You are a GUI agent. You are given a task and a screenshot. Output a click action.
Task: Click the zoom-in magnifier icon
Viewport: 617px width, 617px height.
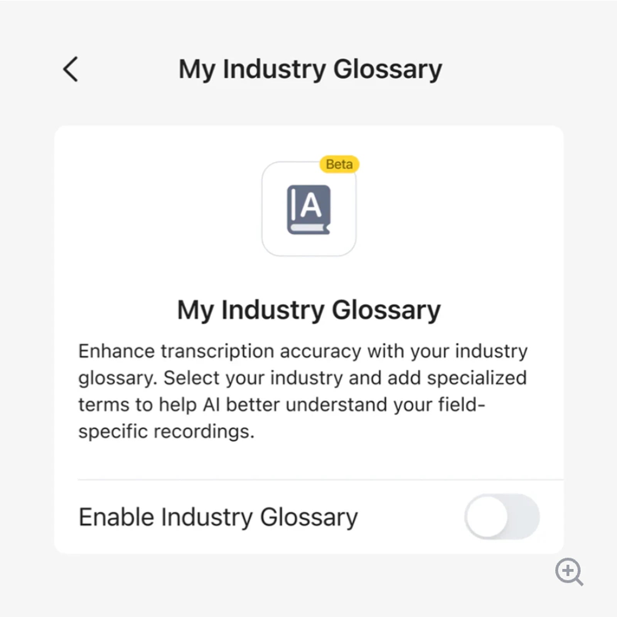568,571
